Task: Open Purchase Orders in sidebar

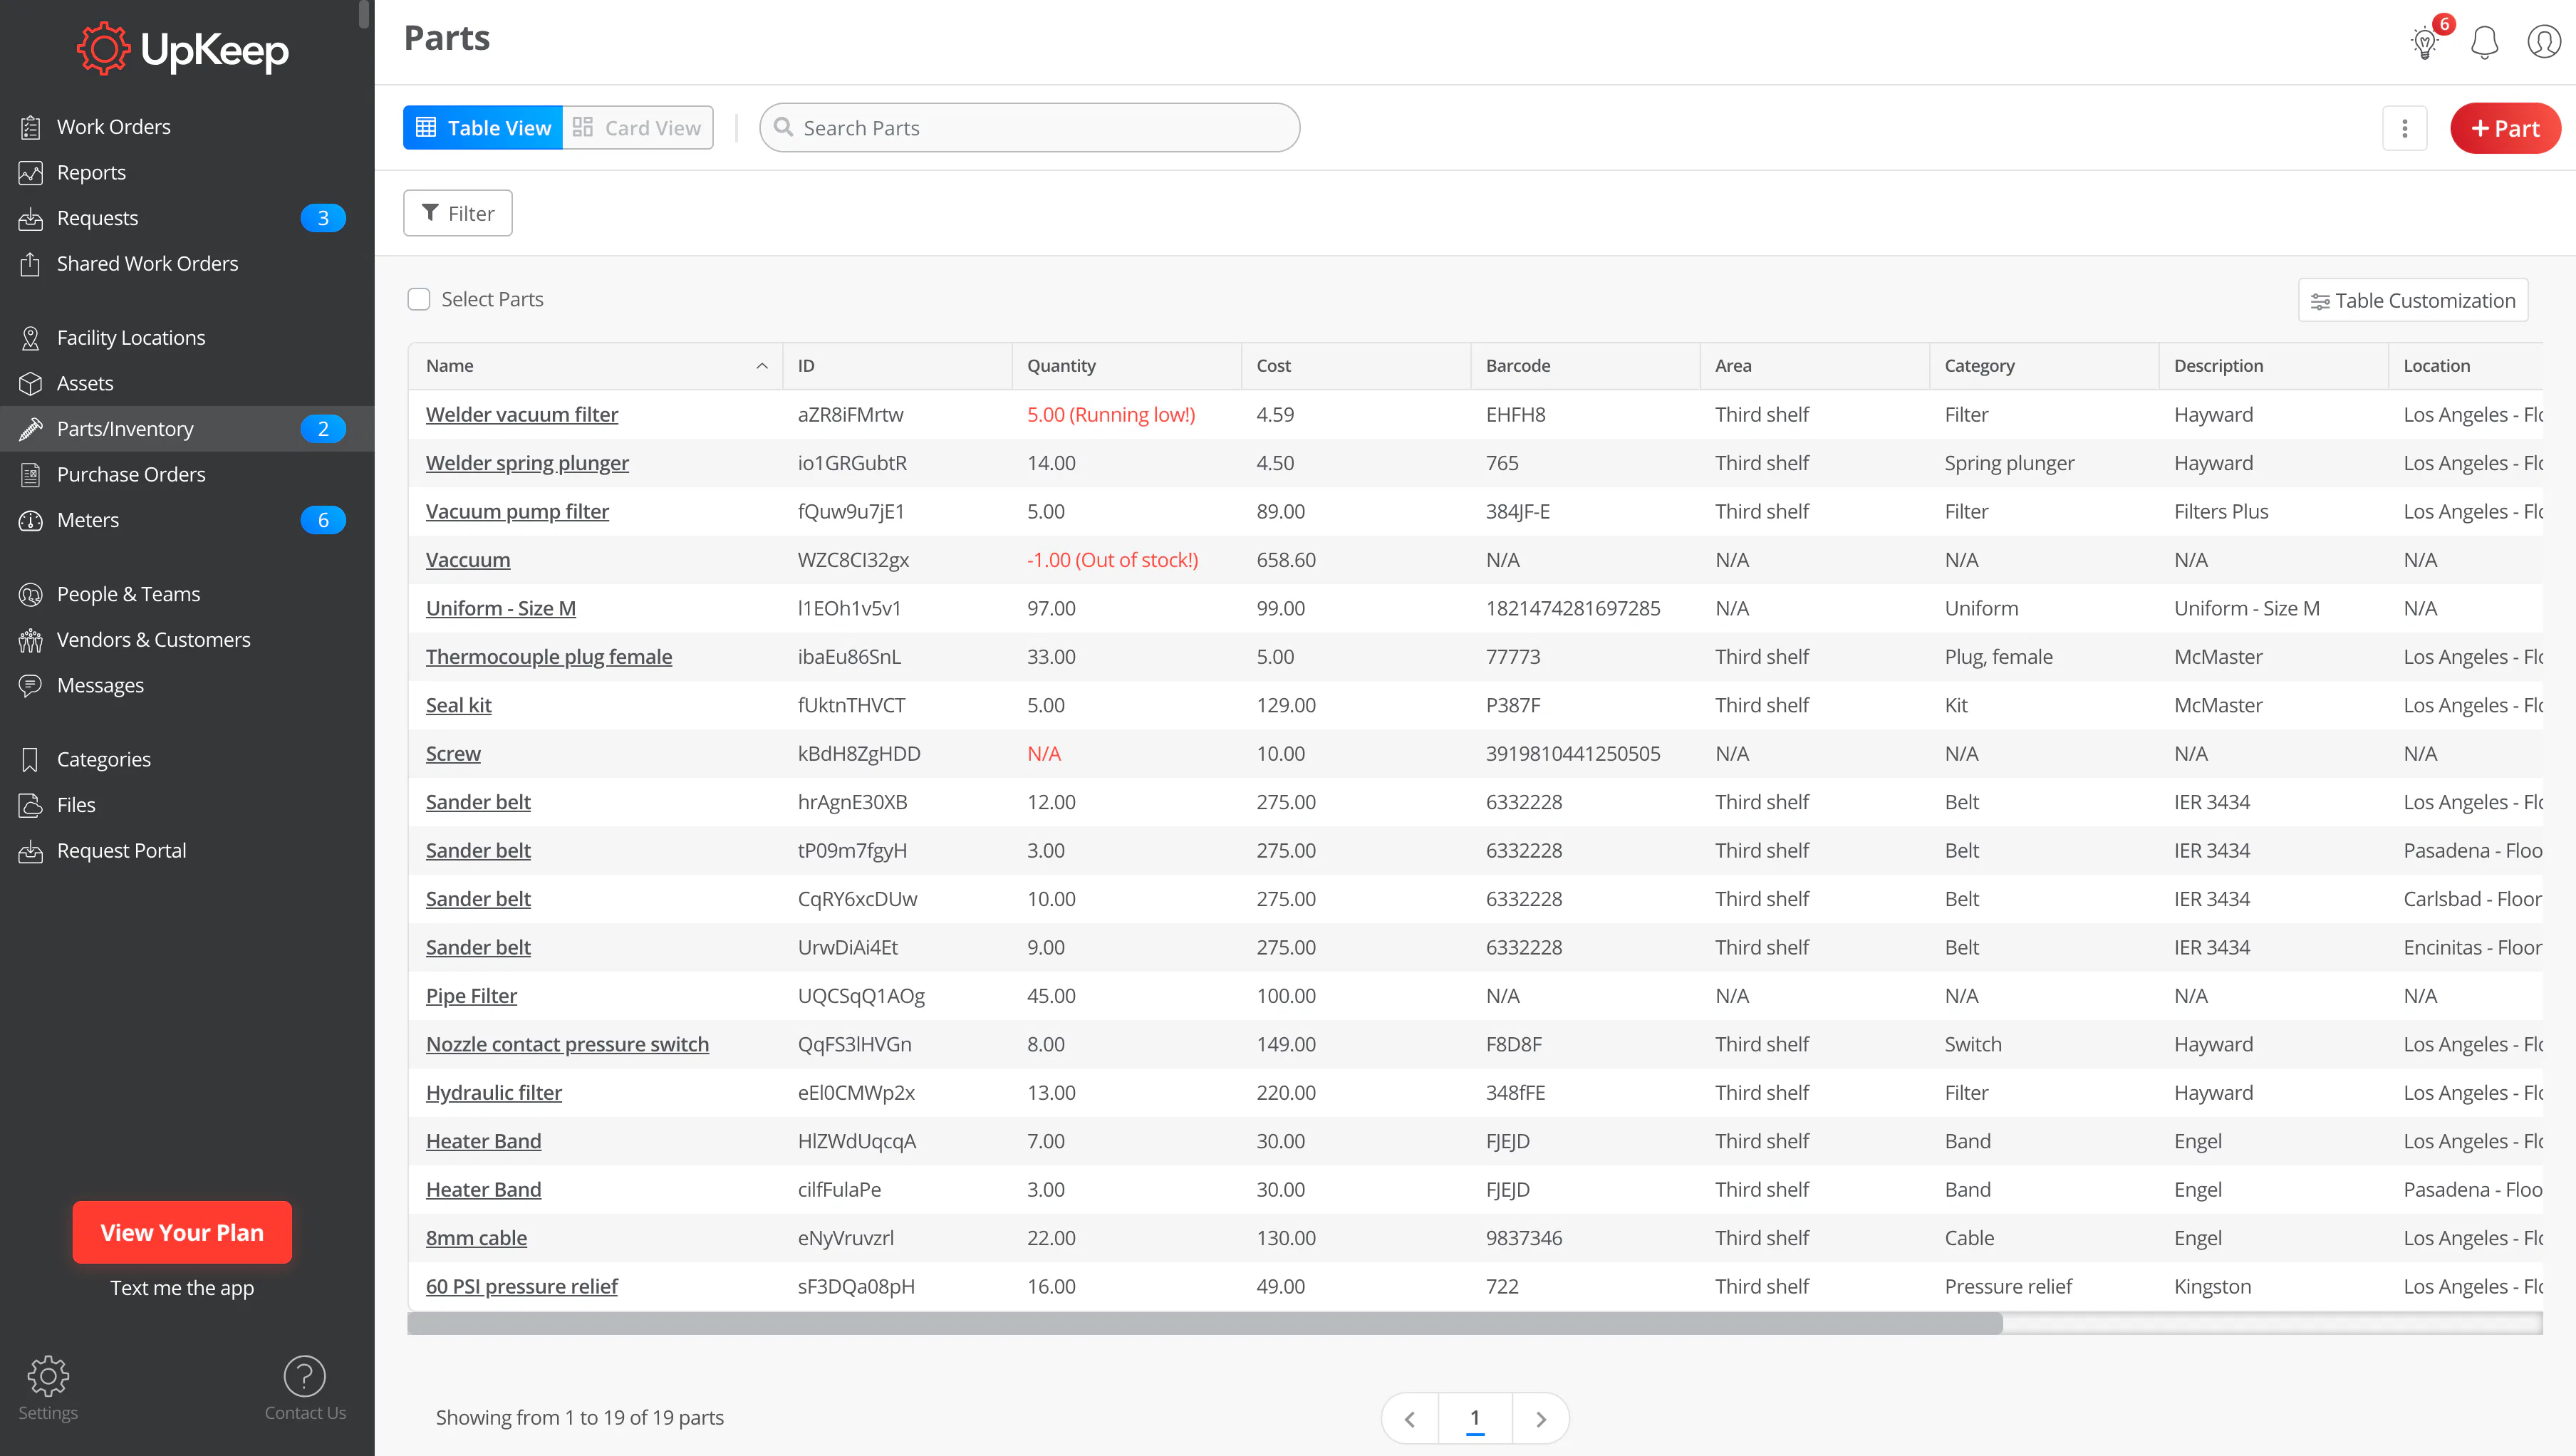Action: coord(131,474)
